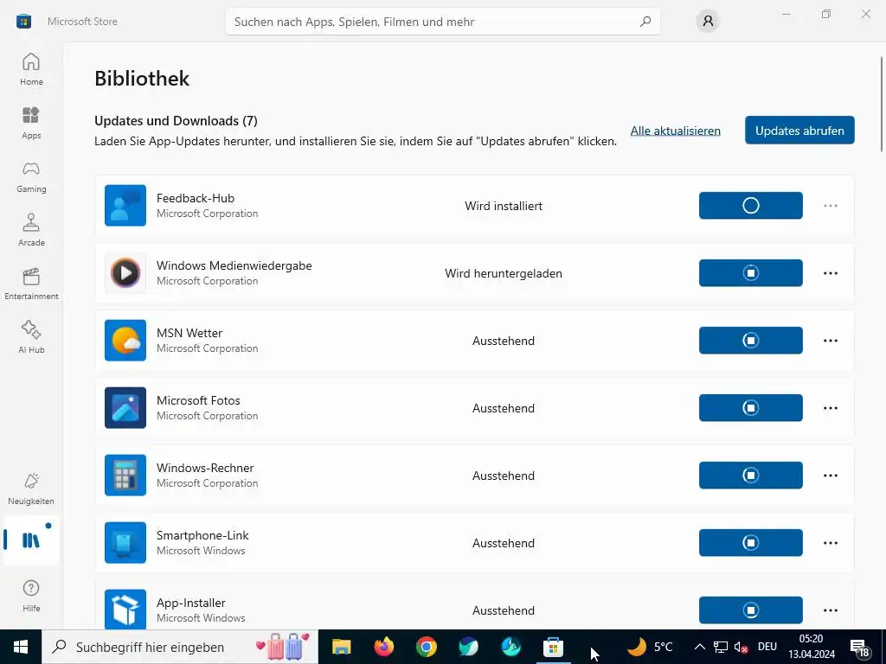Screen dimensions: 886x664
Task: Click the DEU language indicator
Action: point(767,647)
